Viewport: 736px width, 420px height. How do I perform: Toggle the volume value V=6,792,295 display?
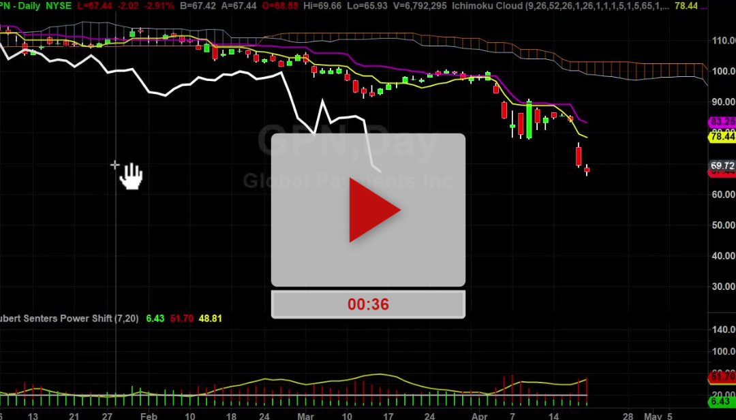click(x=419, y=6)
